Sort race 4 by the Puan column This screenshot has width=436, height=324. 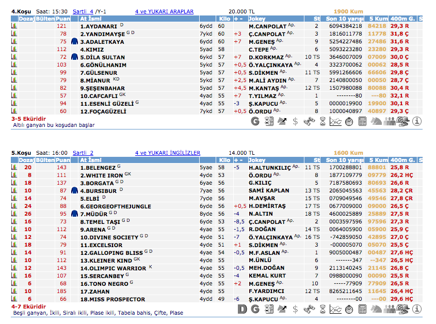(62, 19)
